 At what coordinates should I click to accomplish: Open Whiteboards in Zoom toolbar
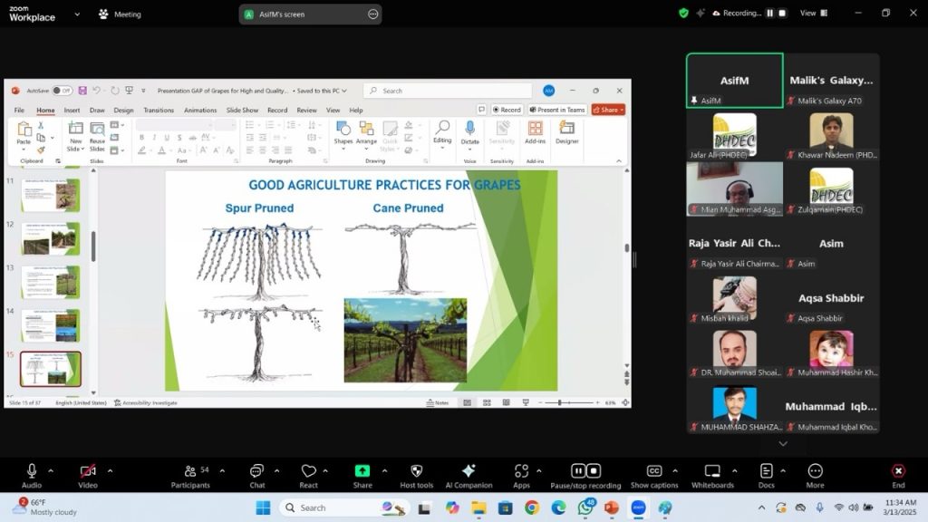711,471
